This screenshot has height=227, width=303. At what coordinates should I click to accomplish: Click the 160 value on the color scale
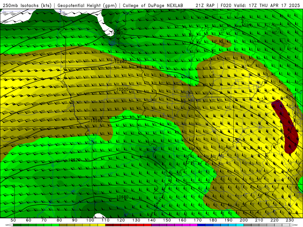(182, 220)
